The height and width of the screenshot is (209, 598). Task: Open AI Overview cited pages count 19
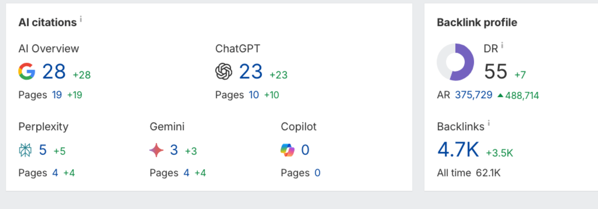click(57, 95)
